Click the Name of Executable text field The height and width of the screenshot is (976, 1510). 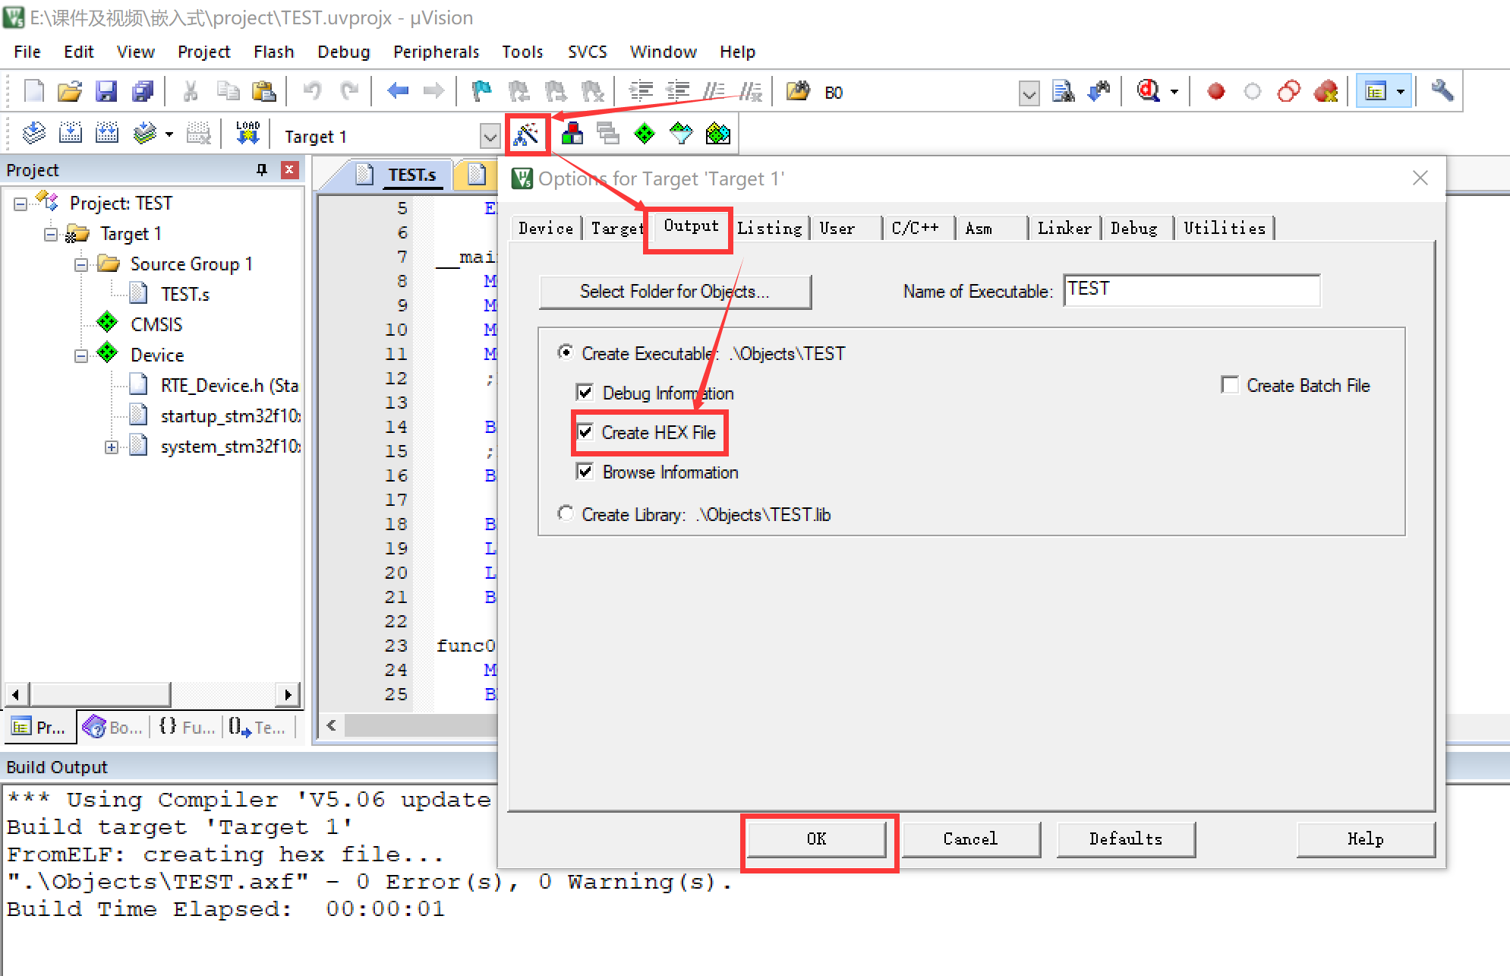(1191, 290)
